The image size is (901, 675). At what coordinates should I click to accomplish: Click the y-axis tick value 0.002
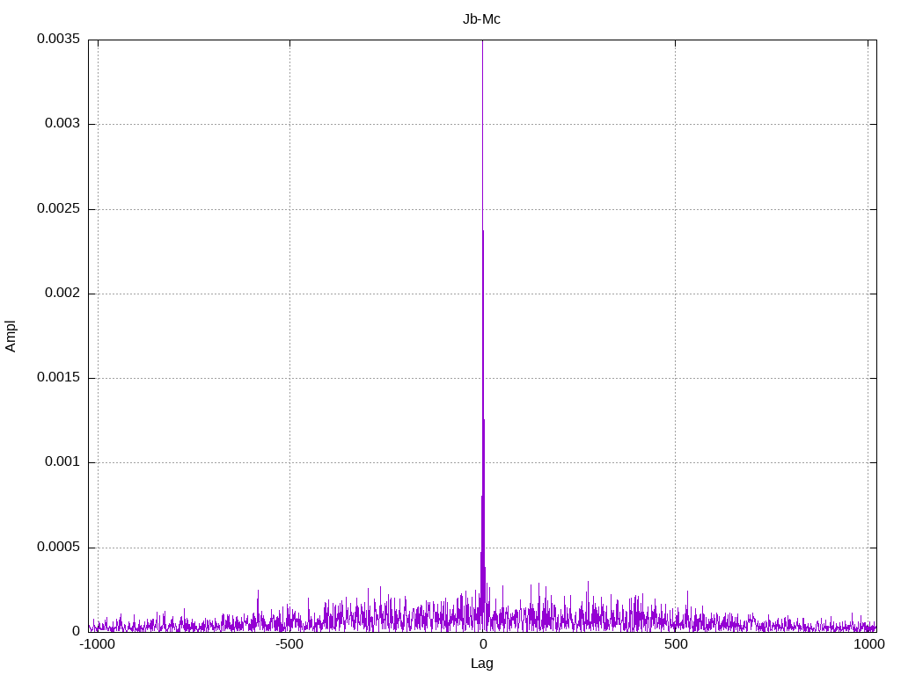62,293
